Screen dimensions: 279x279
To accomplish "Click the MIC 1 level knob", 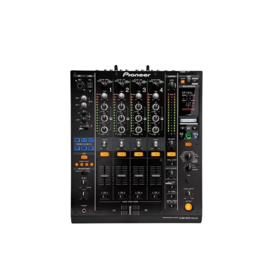I will coord(84,98).
